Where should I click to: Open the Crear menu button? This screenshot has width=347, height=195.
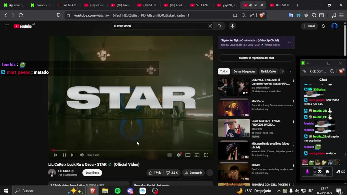point(309,26)
